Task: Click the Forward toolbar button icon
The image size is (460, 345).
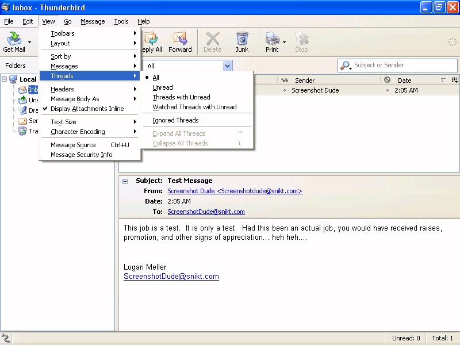Action: click(x=180, y=38)
